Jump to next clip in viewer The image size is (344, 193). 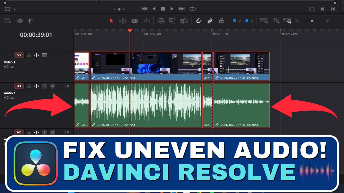[322, 9]
